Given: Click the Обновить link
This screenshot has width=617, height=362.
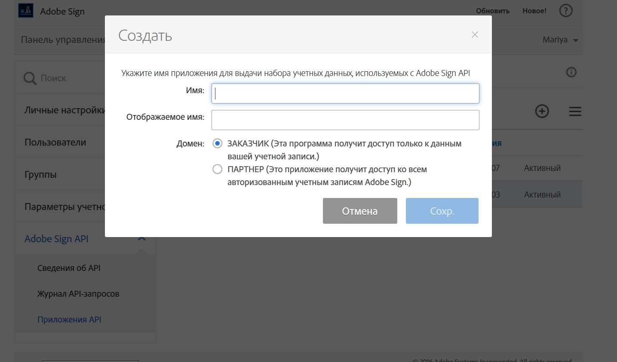Looking at the screenshot, I should click(492, 11).
